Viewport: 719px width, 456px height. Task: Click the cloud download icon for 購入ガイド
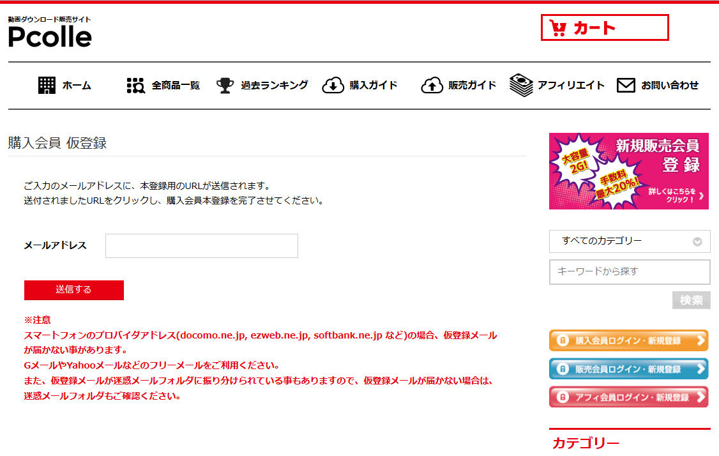click(333, 86)
